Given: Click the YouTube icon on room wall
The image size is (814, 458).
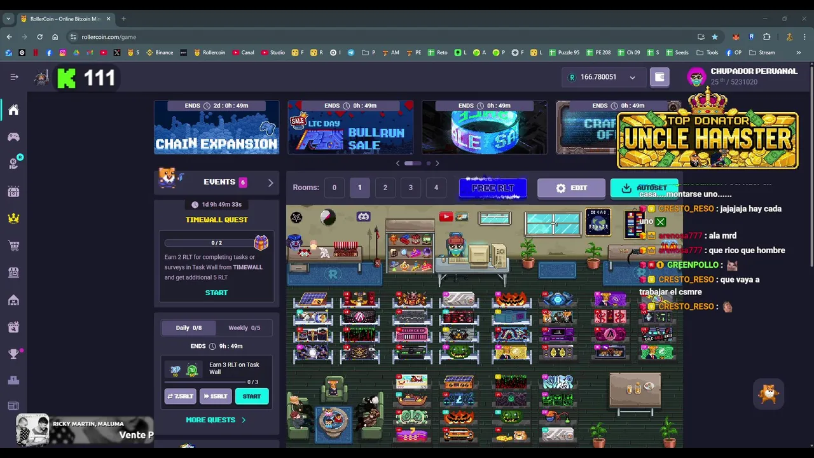Looking at the screenshot, I should click(446, 217).
